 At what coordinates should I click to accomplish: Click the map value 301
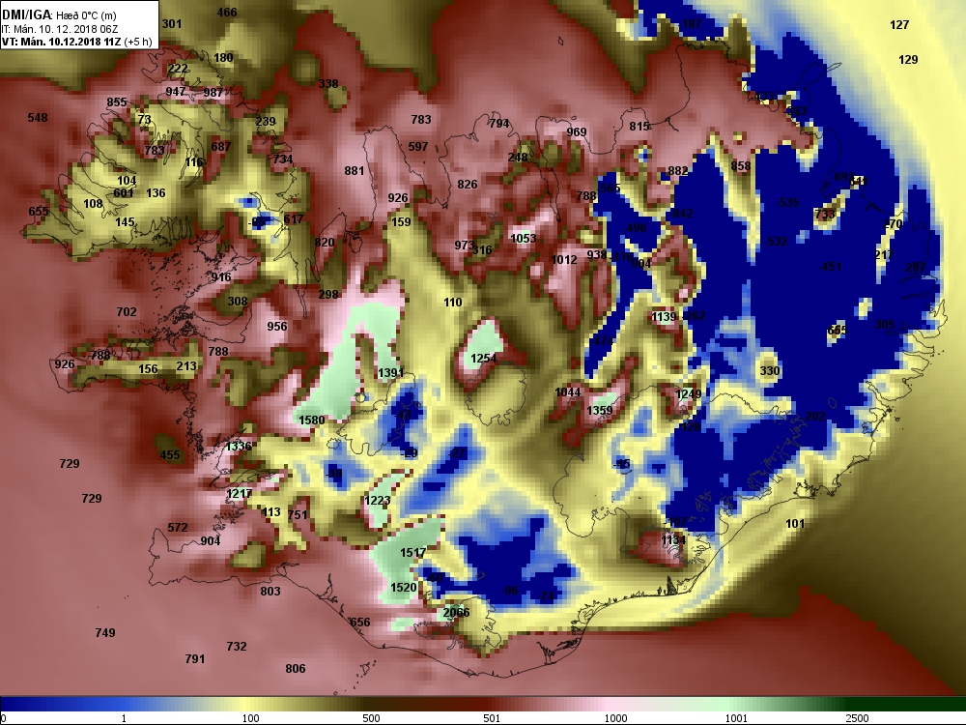point(172,23)
